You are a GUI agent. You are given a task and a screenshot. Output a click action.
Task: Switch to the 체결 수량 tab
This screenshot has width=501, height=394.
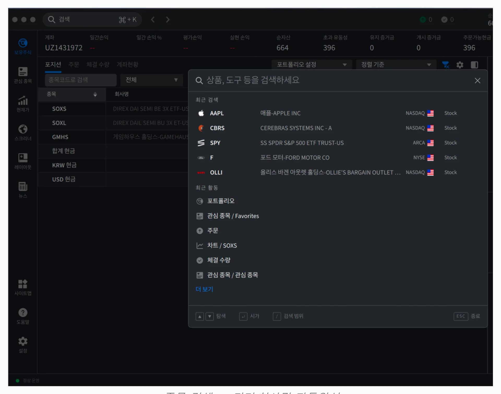(x=98, y=65)
